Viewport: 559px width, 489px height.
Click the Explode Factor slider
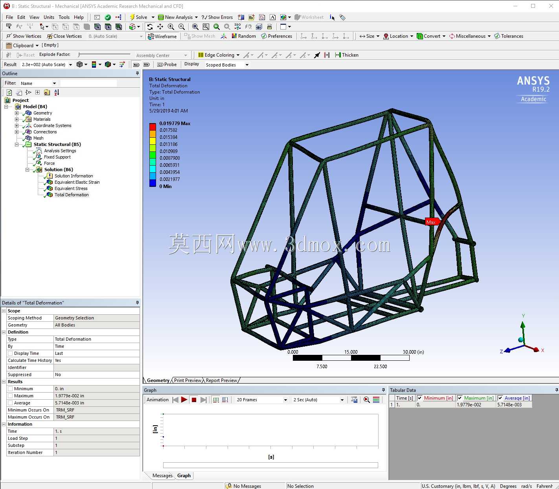pos(104,55)
